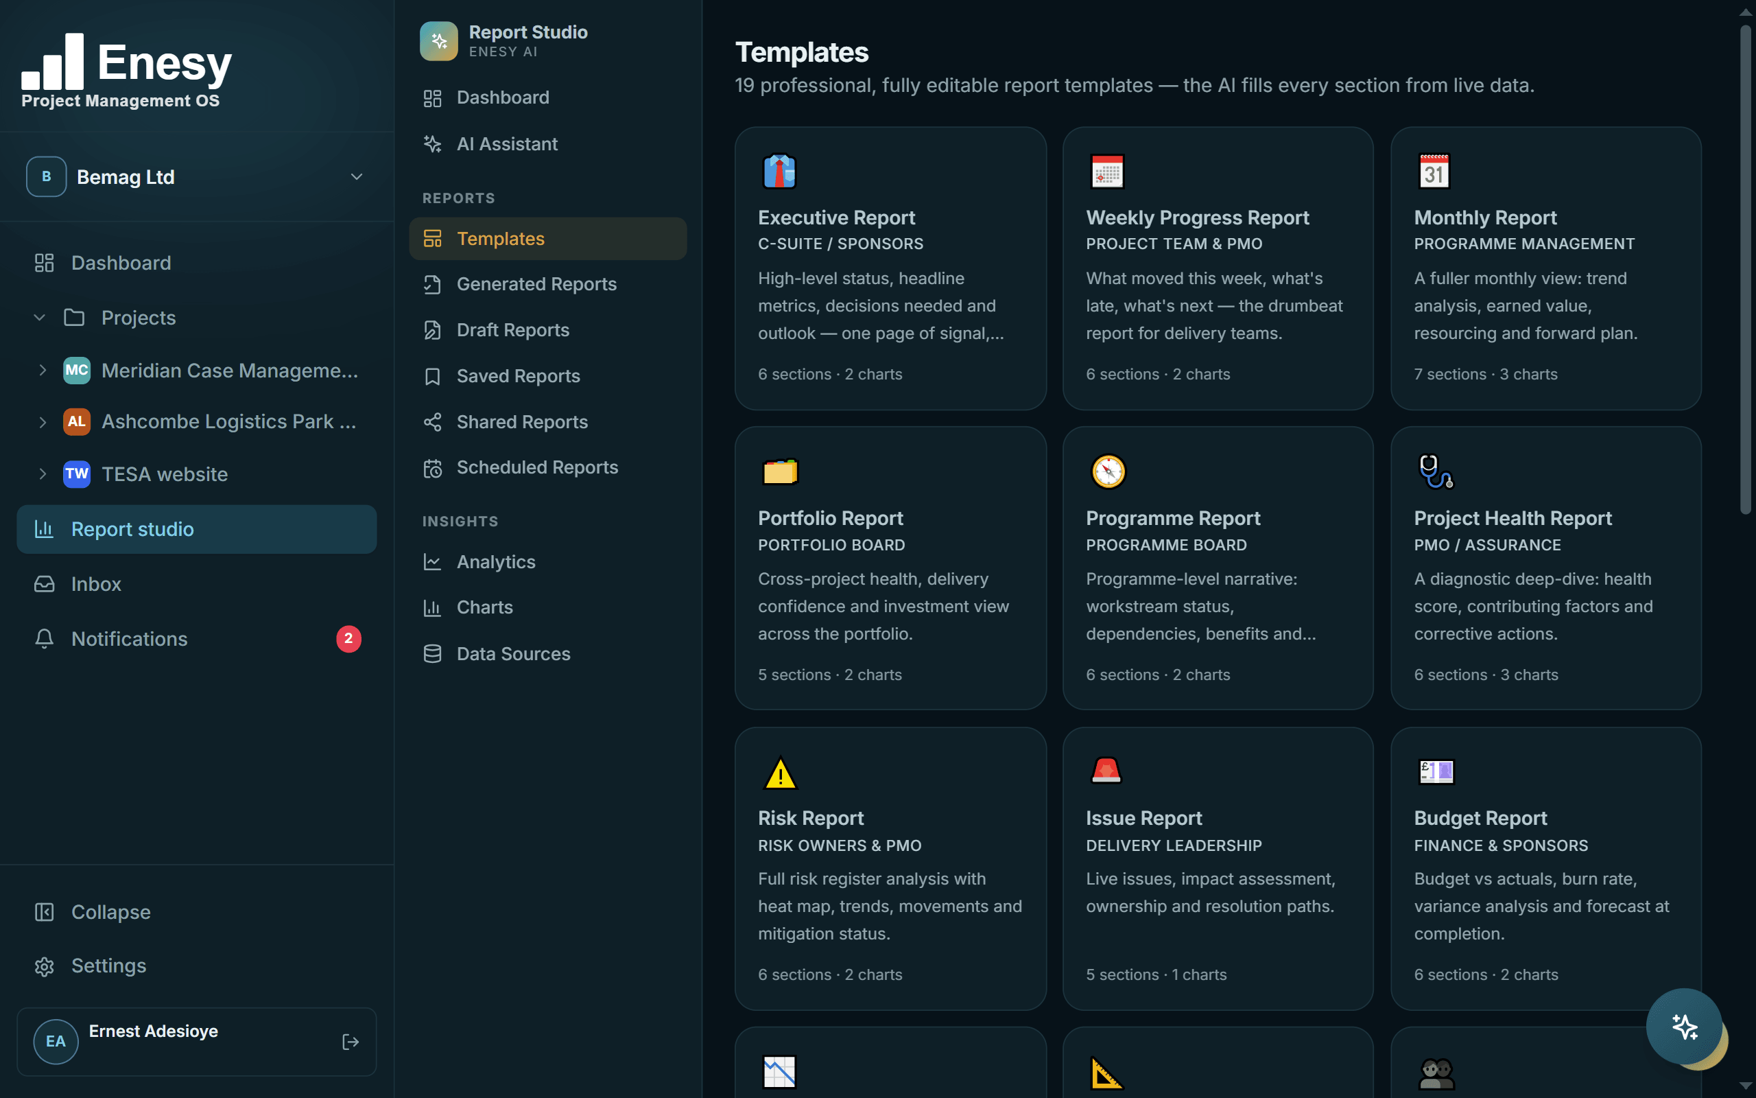Open the Risk Report template
The width and height of the screenshot is (1756, 1098).
[x=890, y=869]
